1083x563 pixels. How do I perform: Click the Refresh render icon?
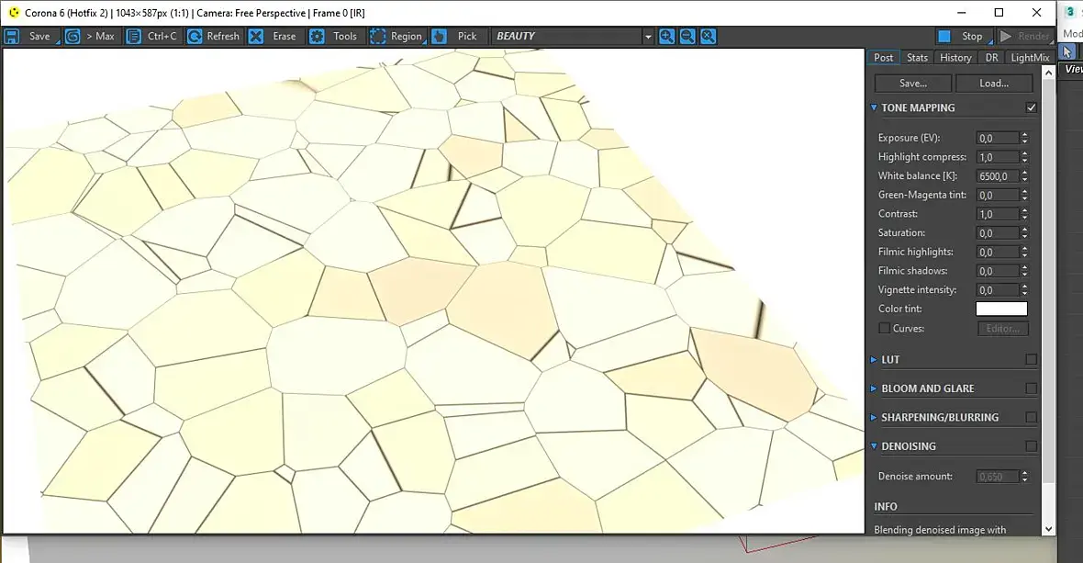click(x=195, y=37)
